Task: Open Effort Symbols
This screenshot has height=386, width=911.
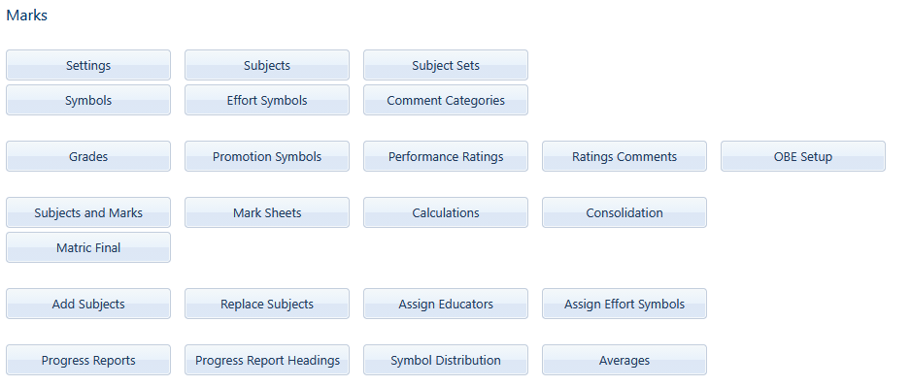Action: 267,100
